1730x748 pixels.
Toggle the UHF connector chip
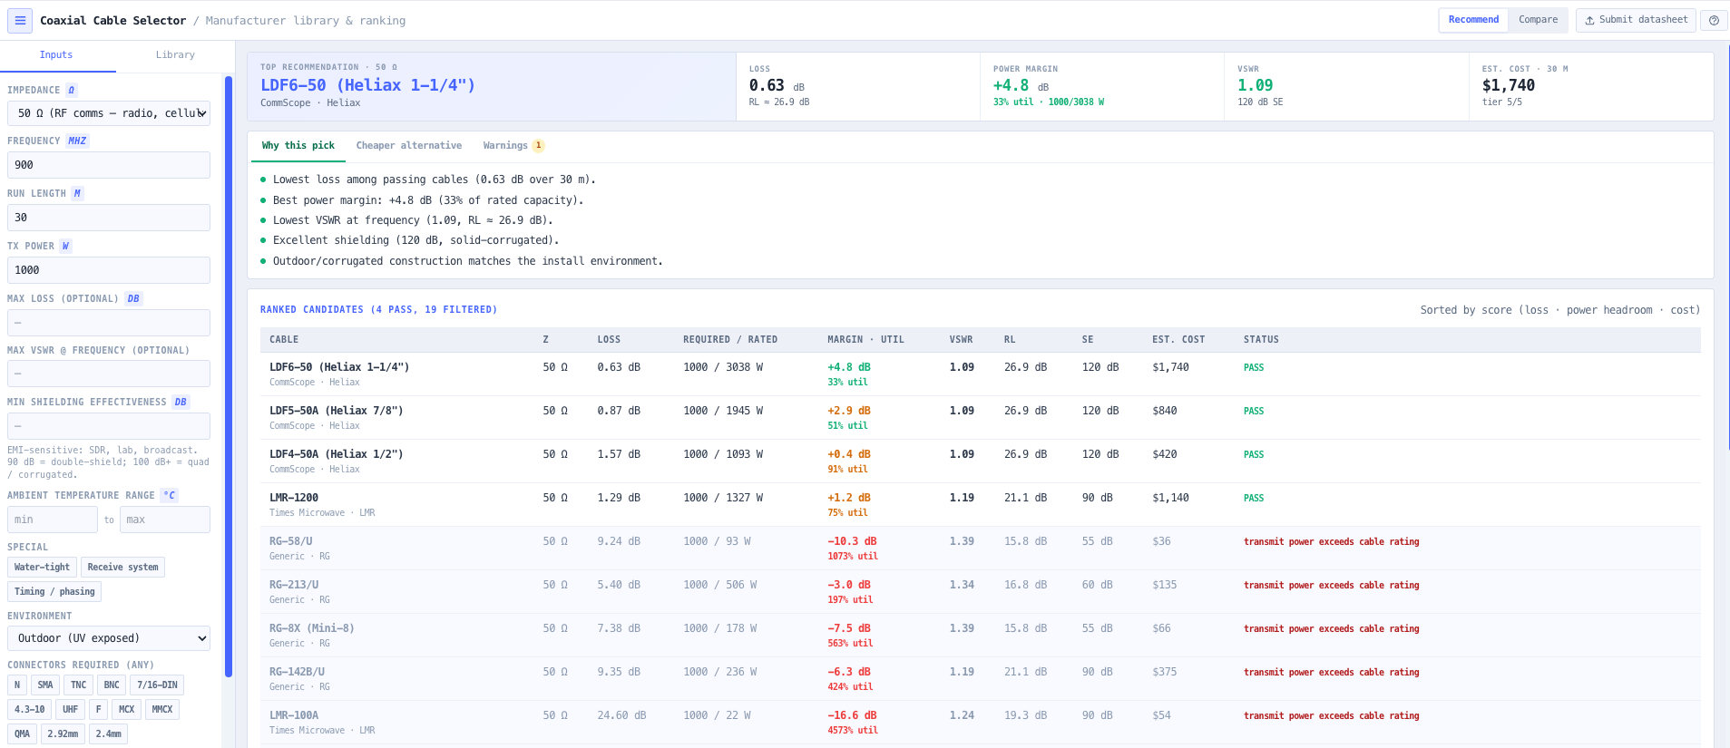coord(70,710)
